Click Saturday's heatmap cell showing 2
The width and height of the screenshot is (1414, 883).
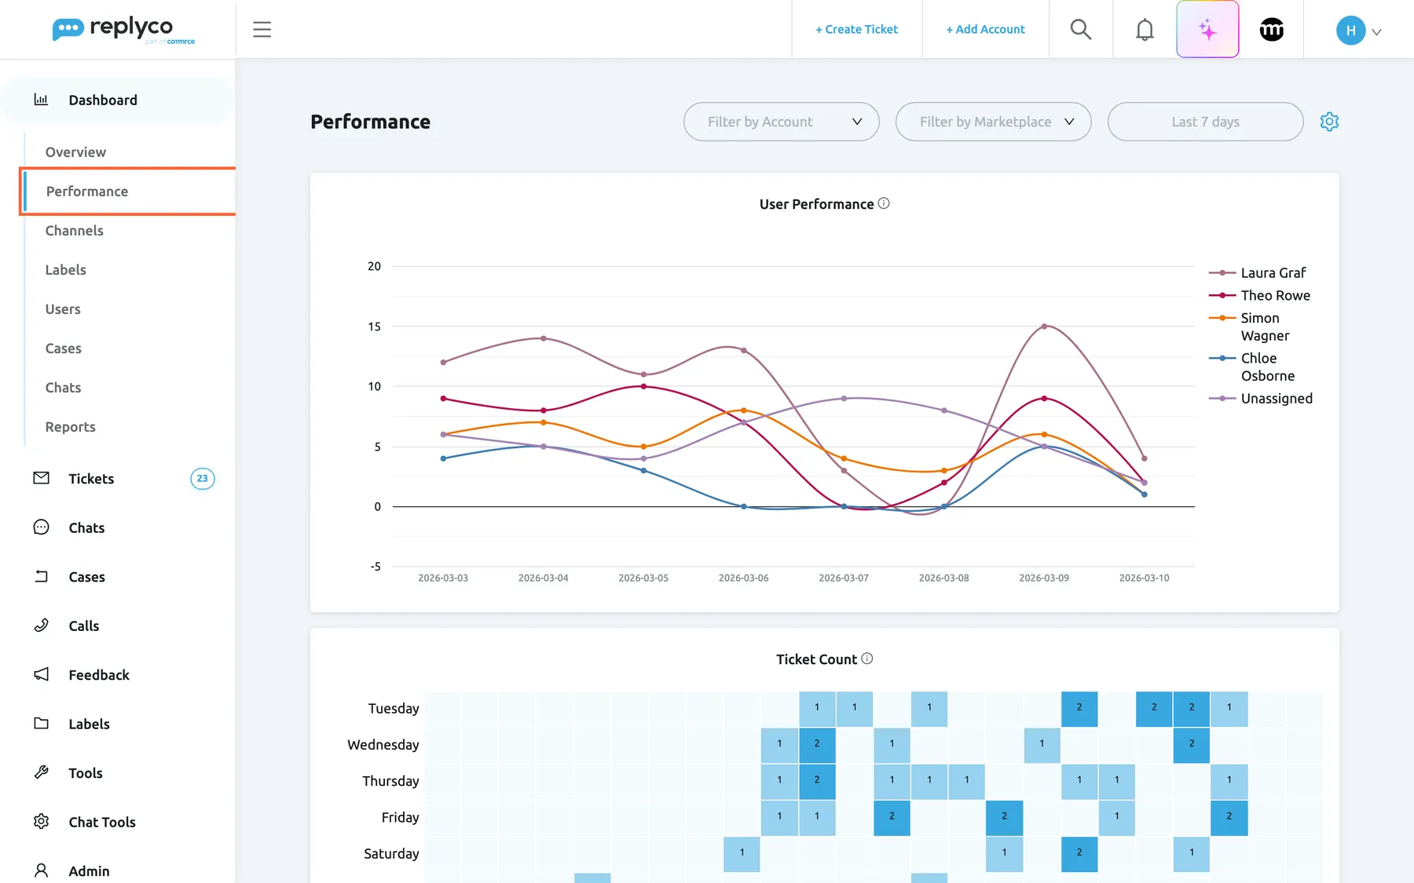point(1079,853)
